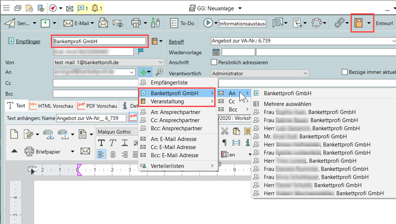Click the To-Do toolbar button
The image size is (396, 224).
coord(183,23)
